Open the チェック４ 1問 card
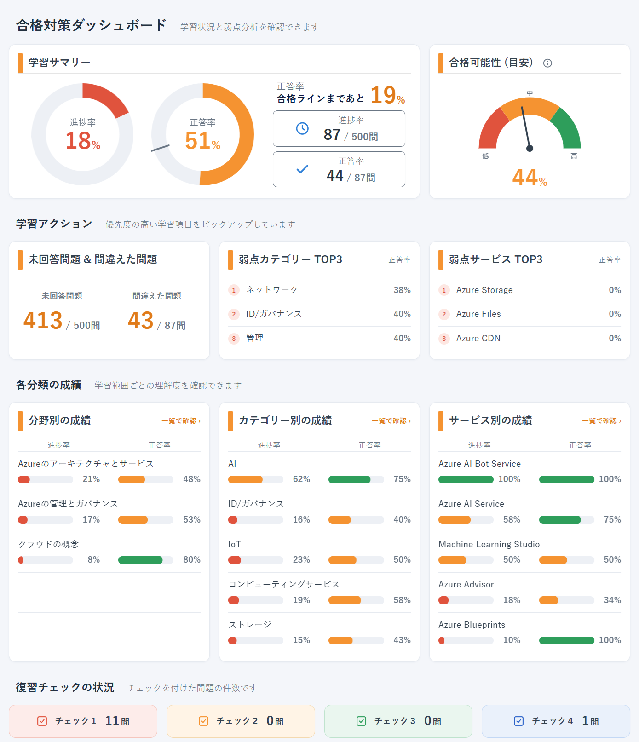The height and width of the screenshot is (742, 639). coord(556,721)
